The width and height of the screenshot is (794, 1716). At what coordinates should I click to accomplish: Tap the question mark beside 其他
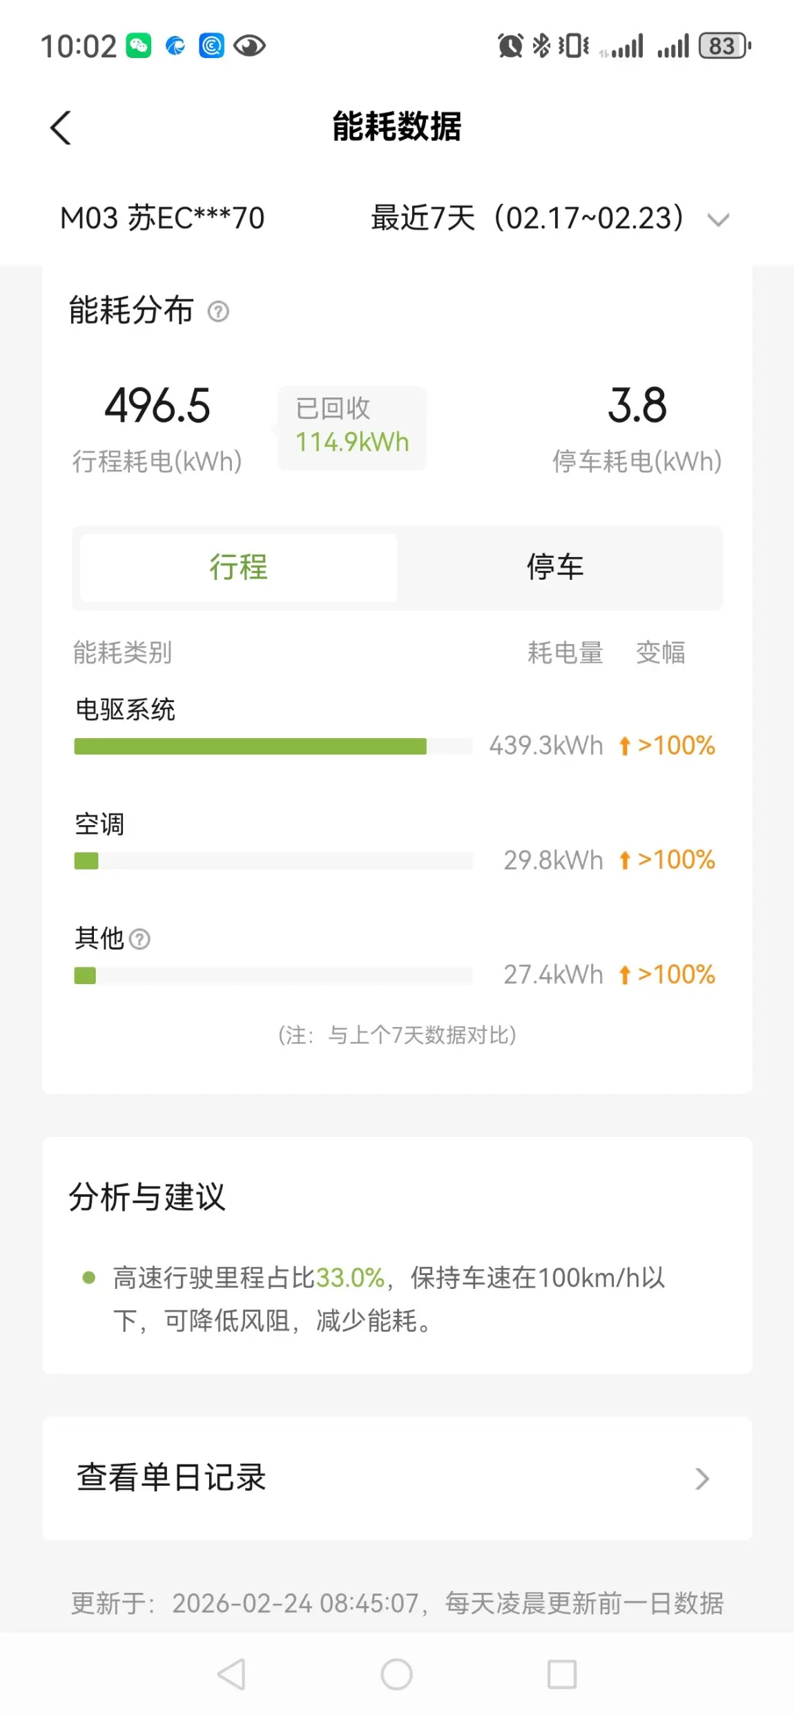[139, 939]
